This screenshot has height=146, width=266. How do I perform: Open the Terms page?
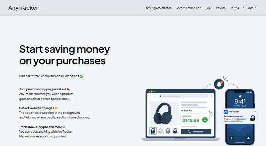235,8
